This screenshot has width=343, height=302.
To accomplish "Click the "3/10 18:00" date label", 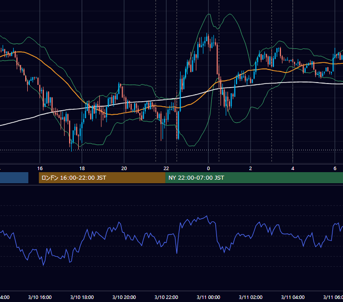I will pyautogui.click(x=82, y=297).
